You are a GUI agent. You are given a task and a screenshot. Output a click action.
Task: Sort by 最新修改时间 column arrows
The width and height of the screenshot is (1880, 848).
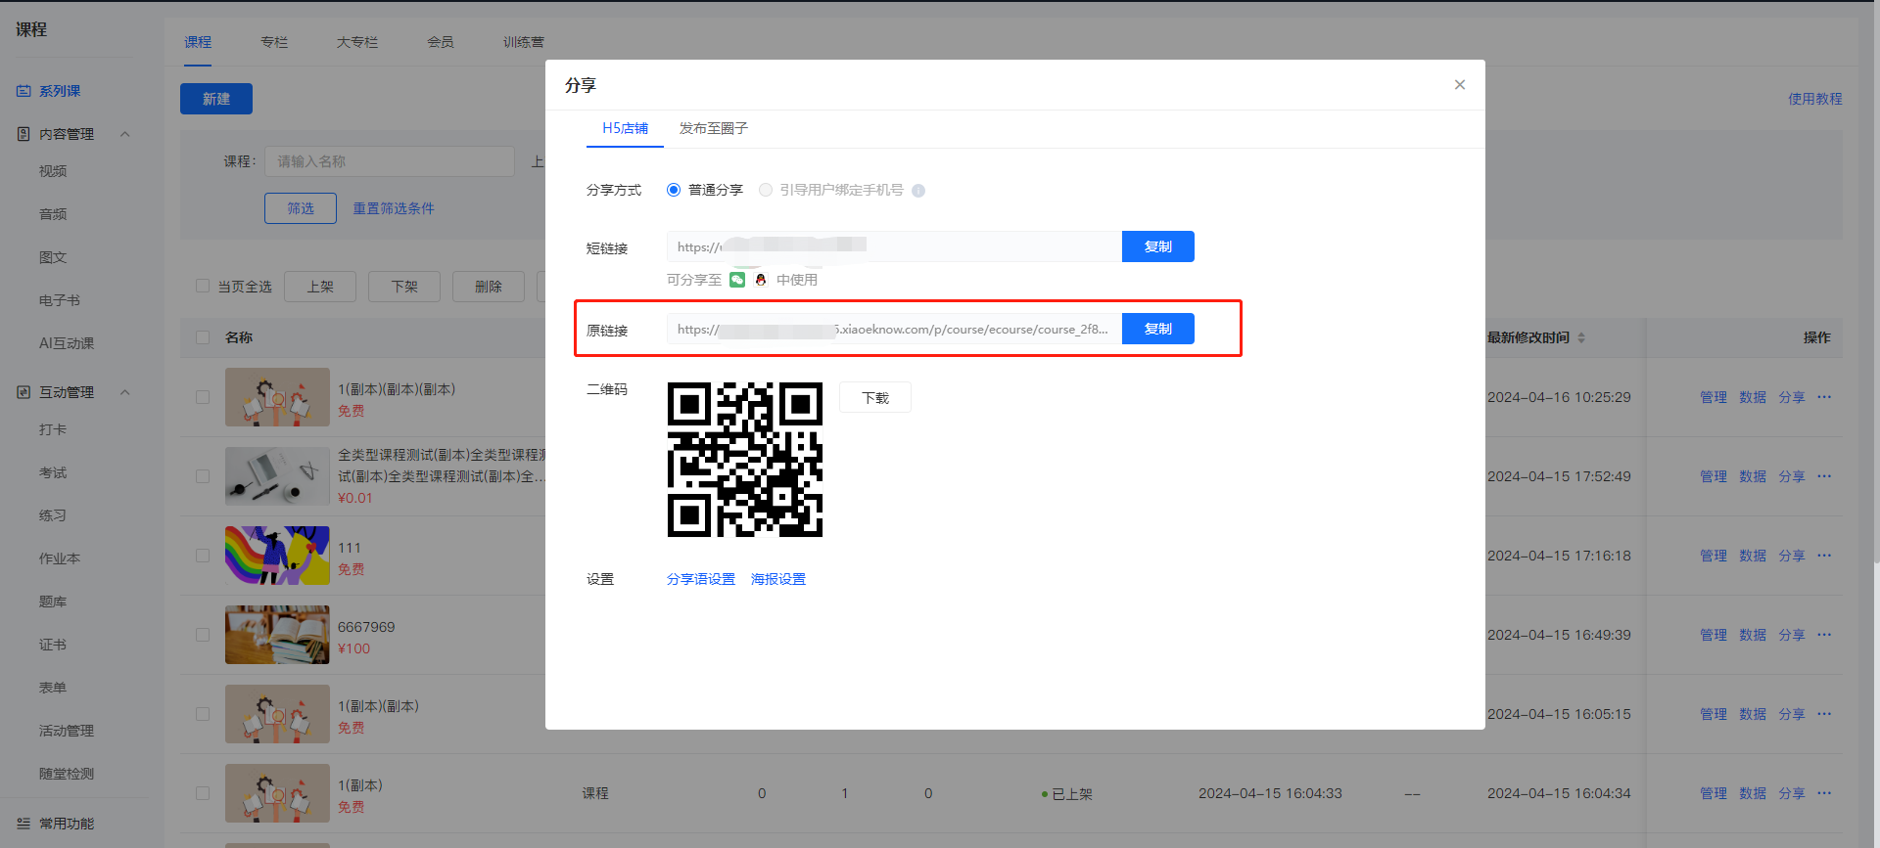pyautogui.click(x=1581, y=337)
